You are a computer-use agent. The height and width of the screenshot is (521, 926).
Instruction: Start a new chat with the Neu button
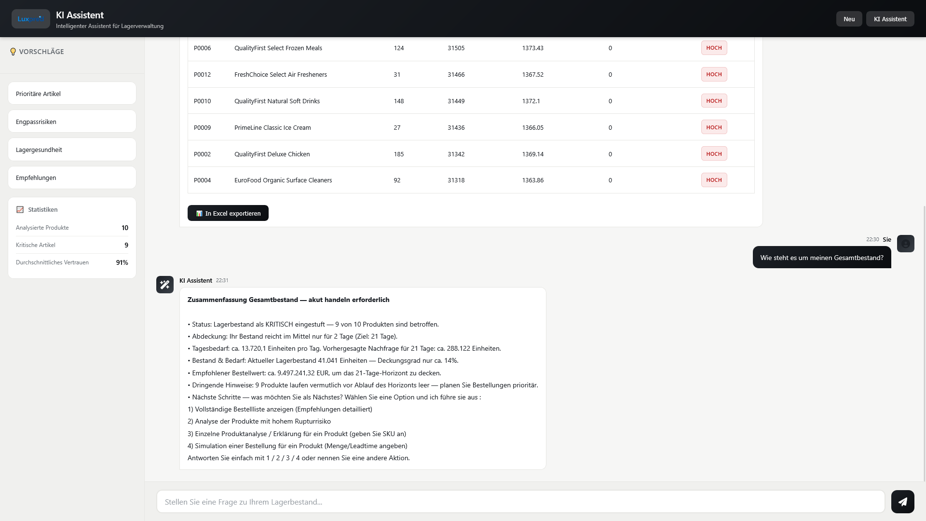tap(849, 19)
